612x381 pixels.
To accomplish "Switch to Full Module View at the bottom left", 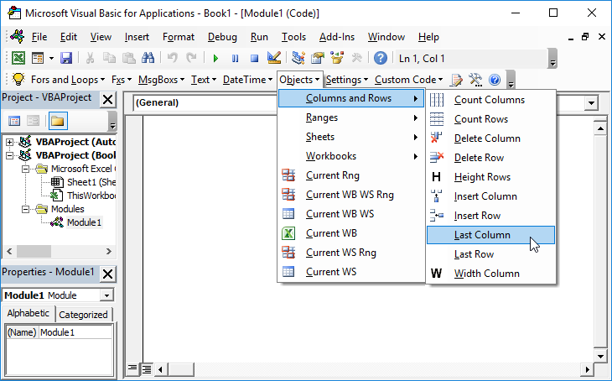I will (146, 368).
